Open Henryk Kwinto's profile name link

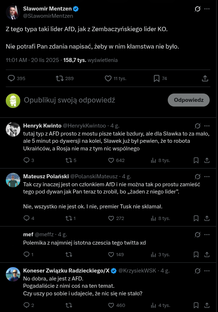pyautogui.click(x=42, y=126)
